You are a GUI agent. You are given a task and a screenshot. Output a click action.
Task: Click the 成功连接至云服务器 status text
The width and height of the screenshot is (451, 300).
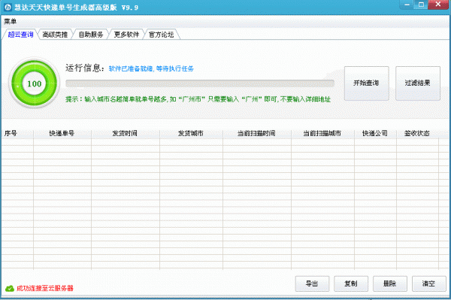point(45,288)
